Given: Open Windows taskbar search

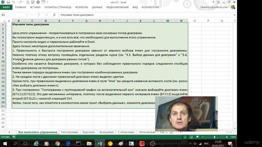Looking at the screenshot, I should tap(15, 143).
